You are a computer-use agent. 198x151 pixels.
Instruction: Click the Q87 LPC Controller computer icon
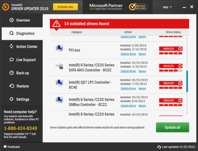[x=59, y=83]
